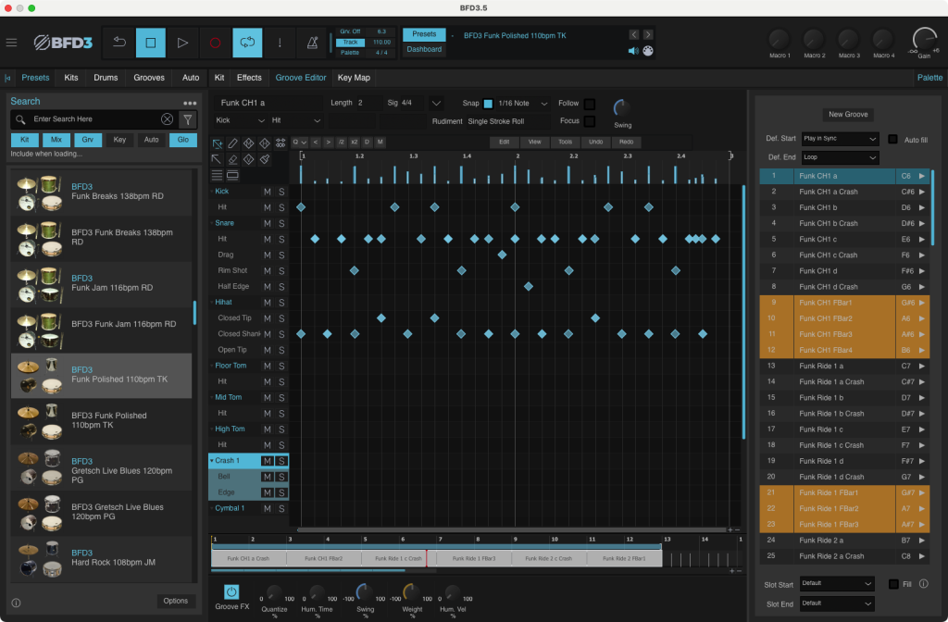Screen dimensions: 948x622
Task: Collapse the browser panel arrow icon
Action: pyautogui.click(x=7, y=78)
